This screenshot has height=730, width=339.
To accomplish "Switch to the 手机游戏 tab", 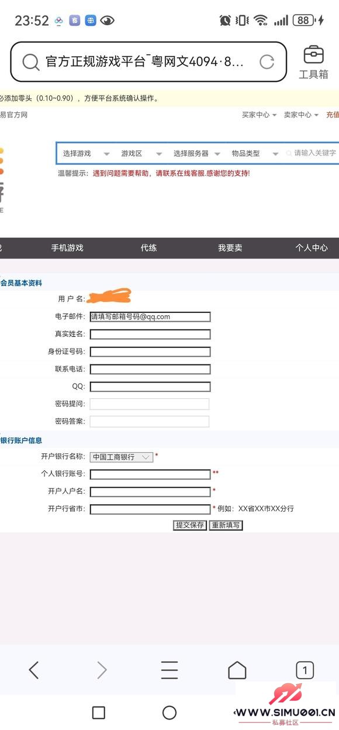I will (67, 247).
